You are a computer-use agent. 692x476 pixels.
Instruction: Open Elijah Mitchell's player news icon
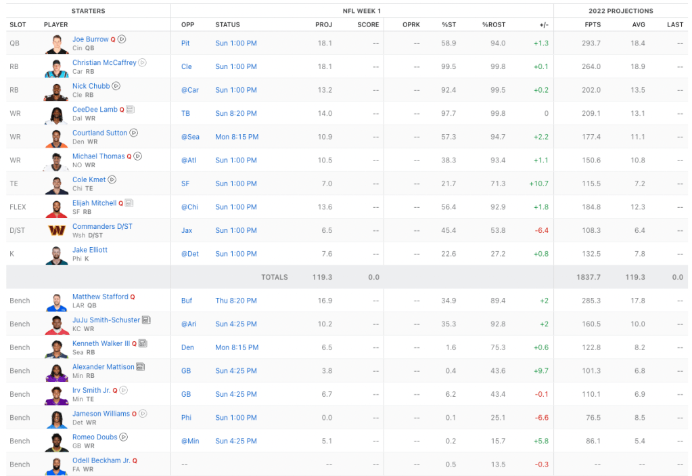point(129,203)
